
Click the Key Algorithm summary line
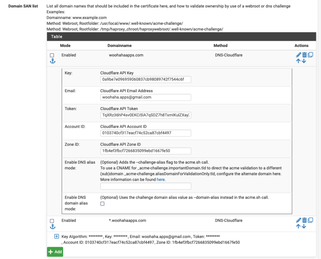point(141,236)
